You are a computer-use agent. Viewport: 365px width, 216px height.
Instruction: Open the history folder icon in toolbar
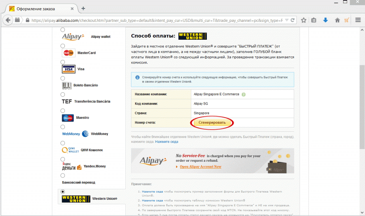pos(17,20)
